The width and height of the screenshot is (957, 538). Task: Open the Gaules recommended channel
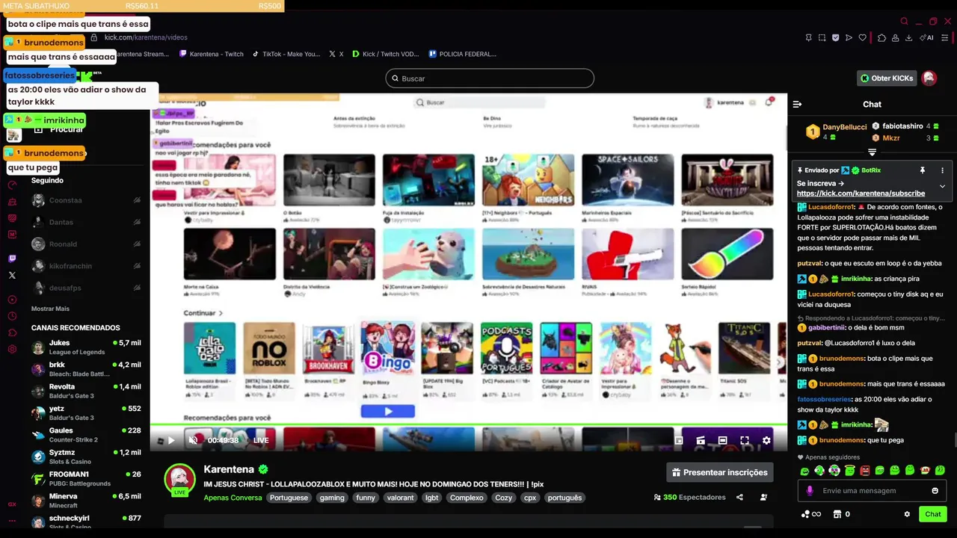click(87, 435)
